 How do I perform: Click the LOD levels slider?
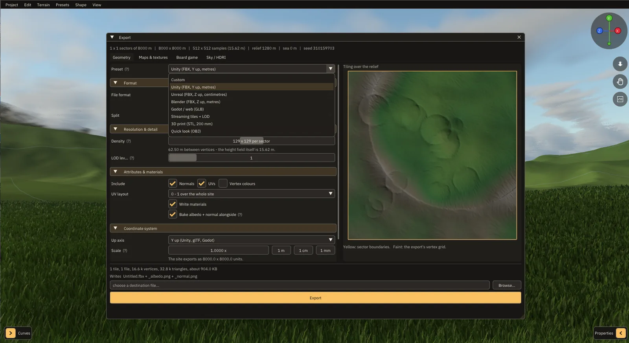tap(252, 158)
